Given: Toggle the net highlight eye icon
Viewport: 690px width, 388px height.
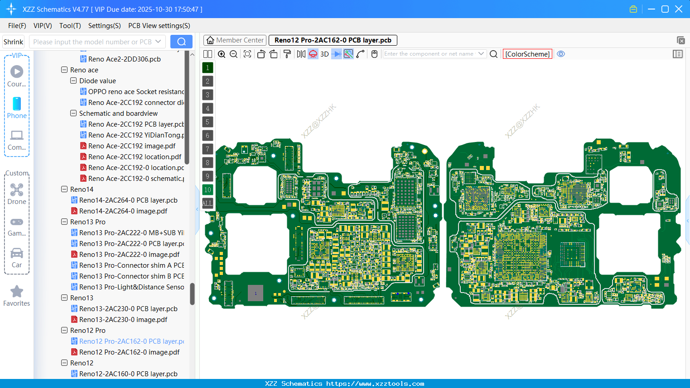Looking at the screenshot, I should pyautogui.click(x=561, y=54).
